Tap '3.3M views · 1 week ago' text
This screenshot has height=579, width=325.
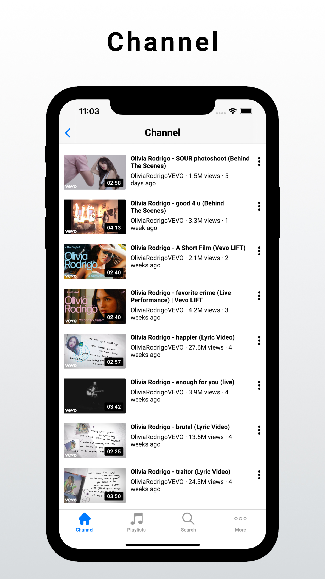click(179, 224)
